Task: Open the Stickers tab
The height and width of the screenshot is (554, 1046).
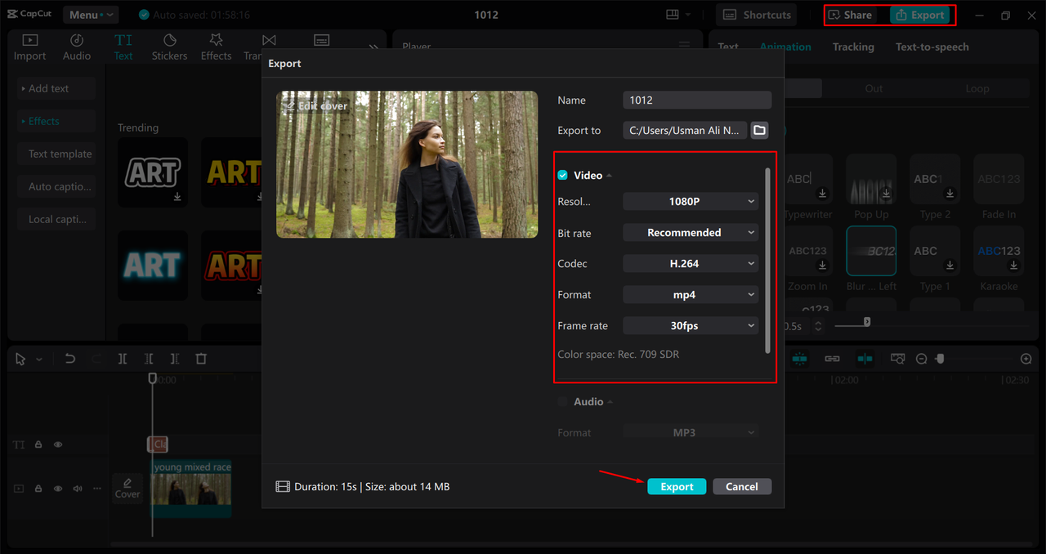Action: point(169,47)
